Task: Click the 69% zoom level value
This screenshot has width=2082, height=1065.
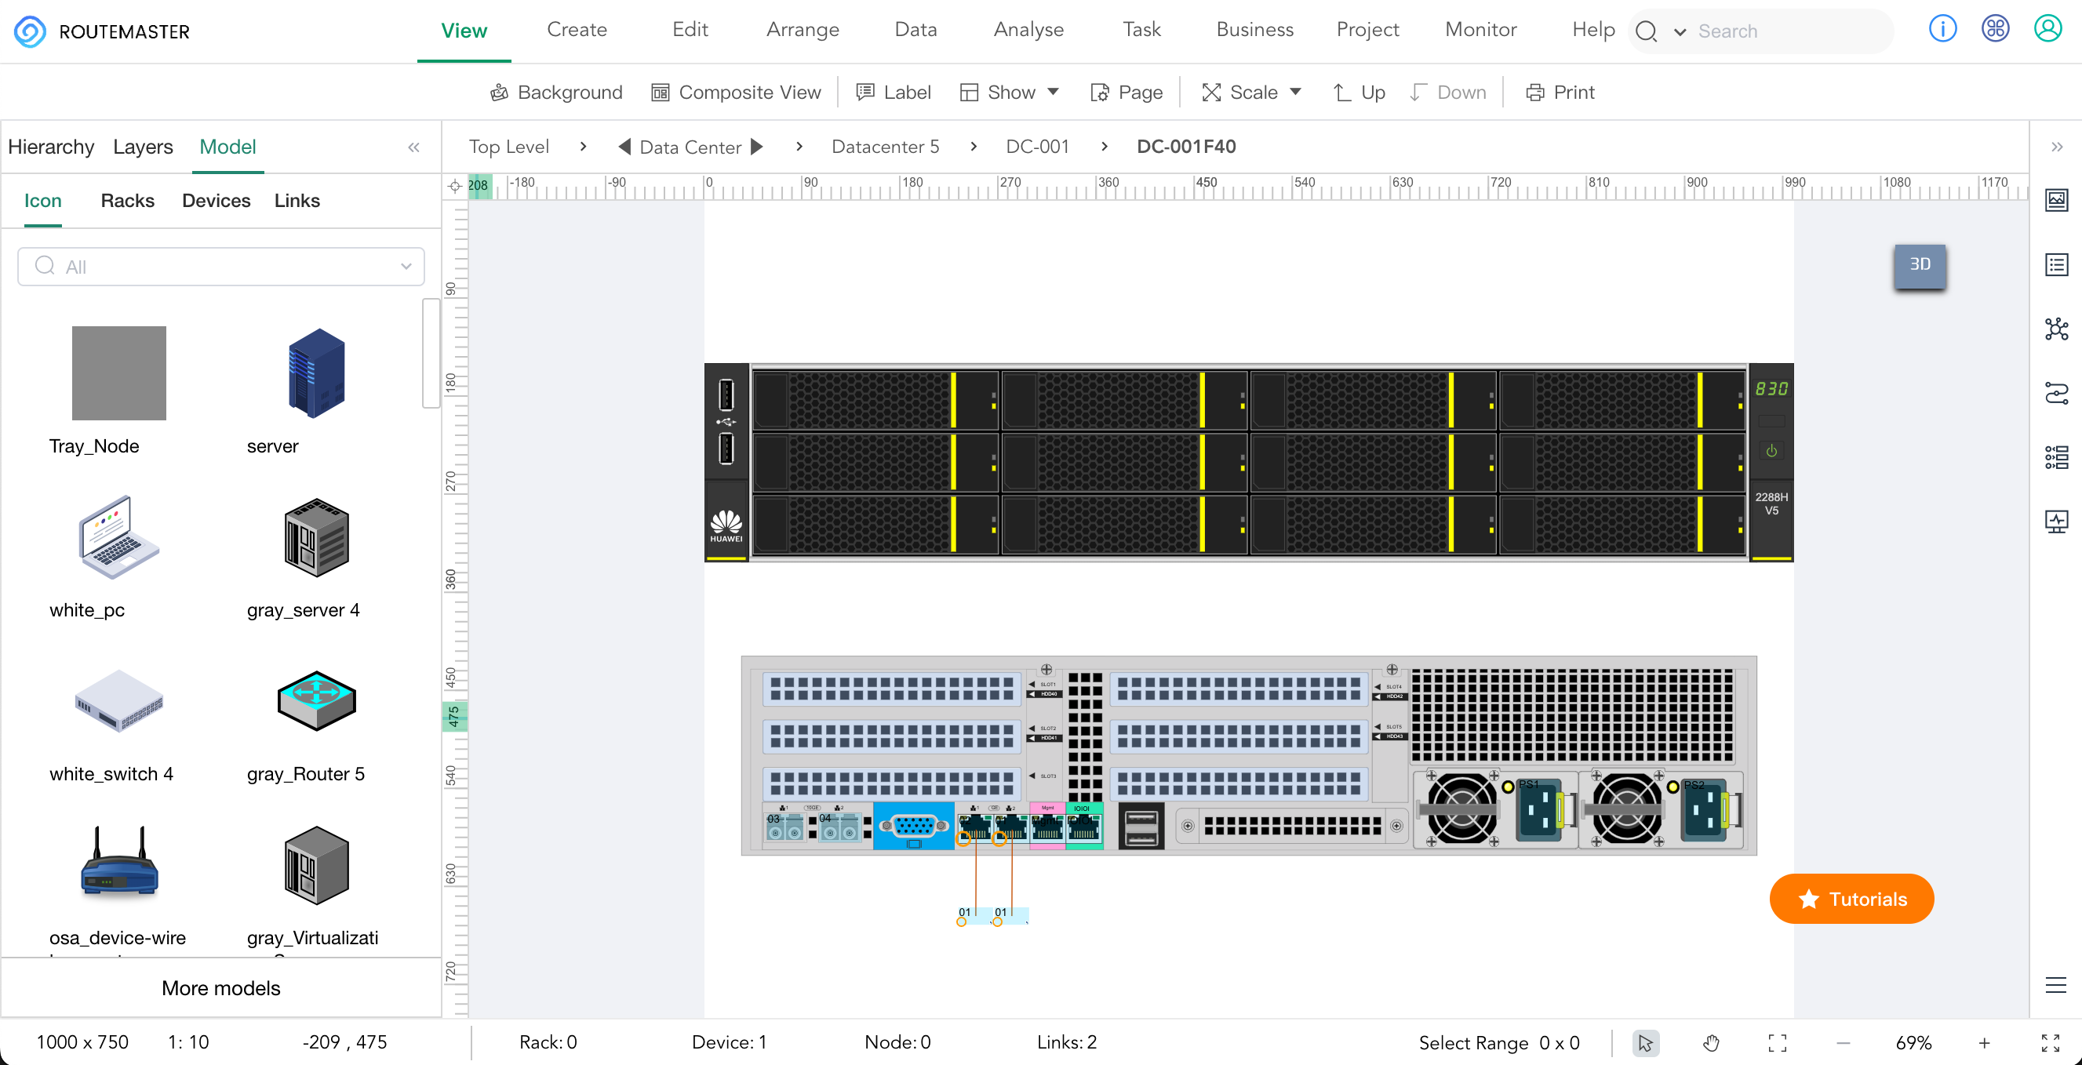Action: point(1913,1043)
